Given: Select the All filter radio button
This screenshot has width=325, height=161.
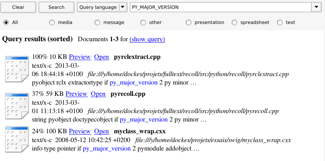Looking at the screenshot, I should pyautogui.click(x=6, y=22).
